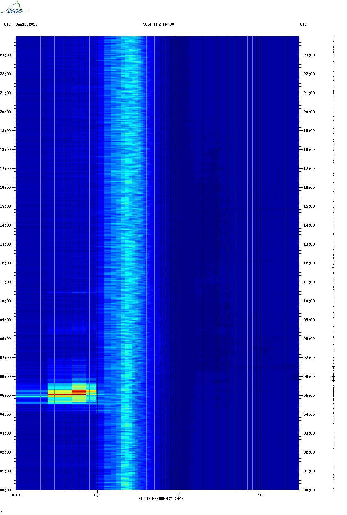Click the left axis '14:00' label
Image resolution: width=347 pixels, height=515 pixels.
click(x=5, y=225)
